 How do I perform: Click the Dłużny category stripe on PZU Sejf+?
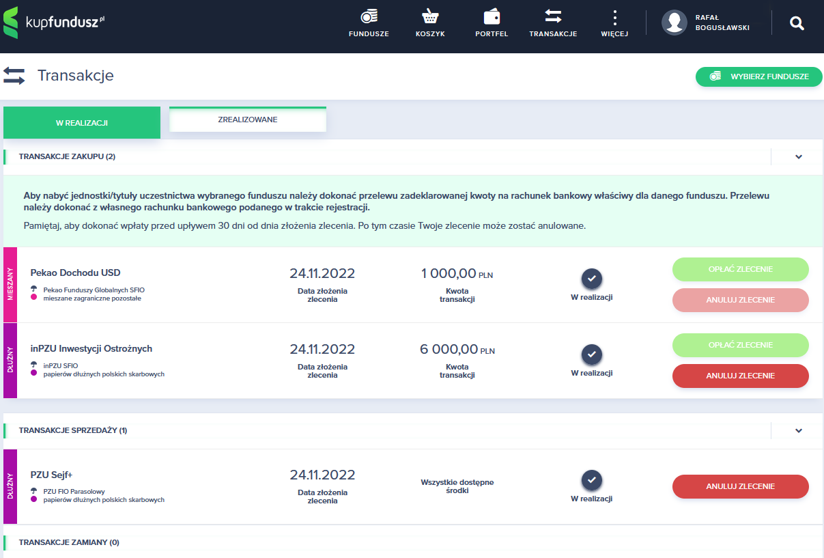pyautogui.click(x=10, y=486)
